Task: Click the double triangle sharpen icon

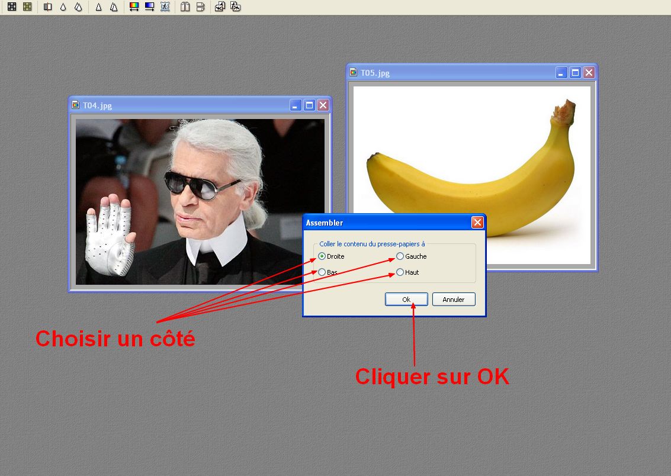Action: pos(114,7)
